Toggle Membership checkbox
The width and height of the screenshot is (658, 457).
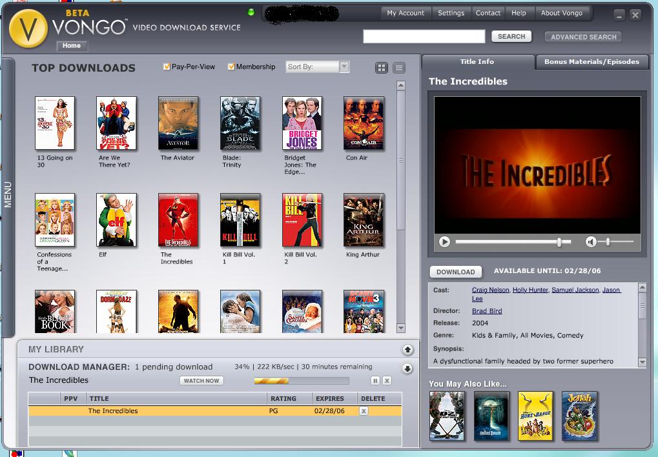[231, 66]
